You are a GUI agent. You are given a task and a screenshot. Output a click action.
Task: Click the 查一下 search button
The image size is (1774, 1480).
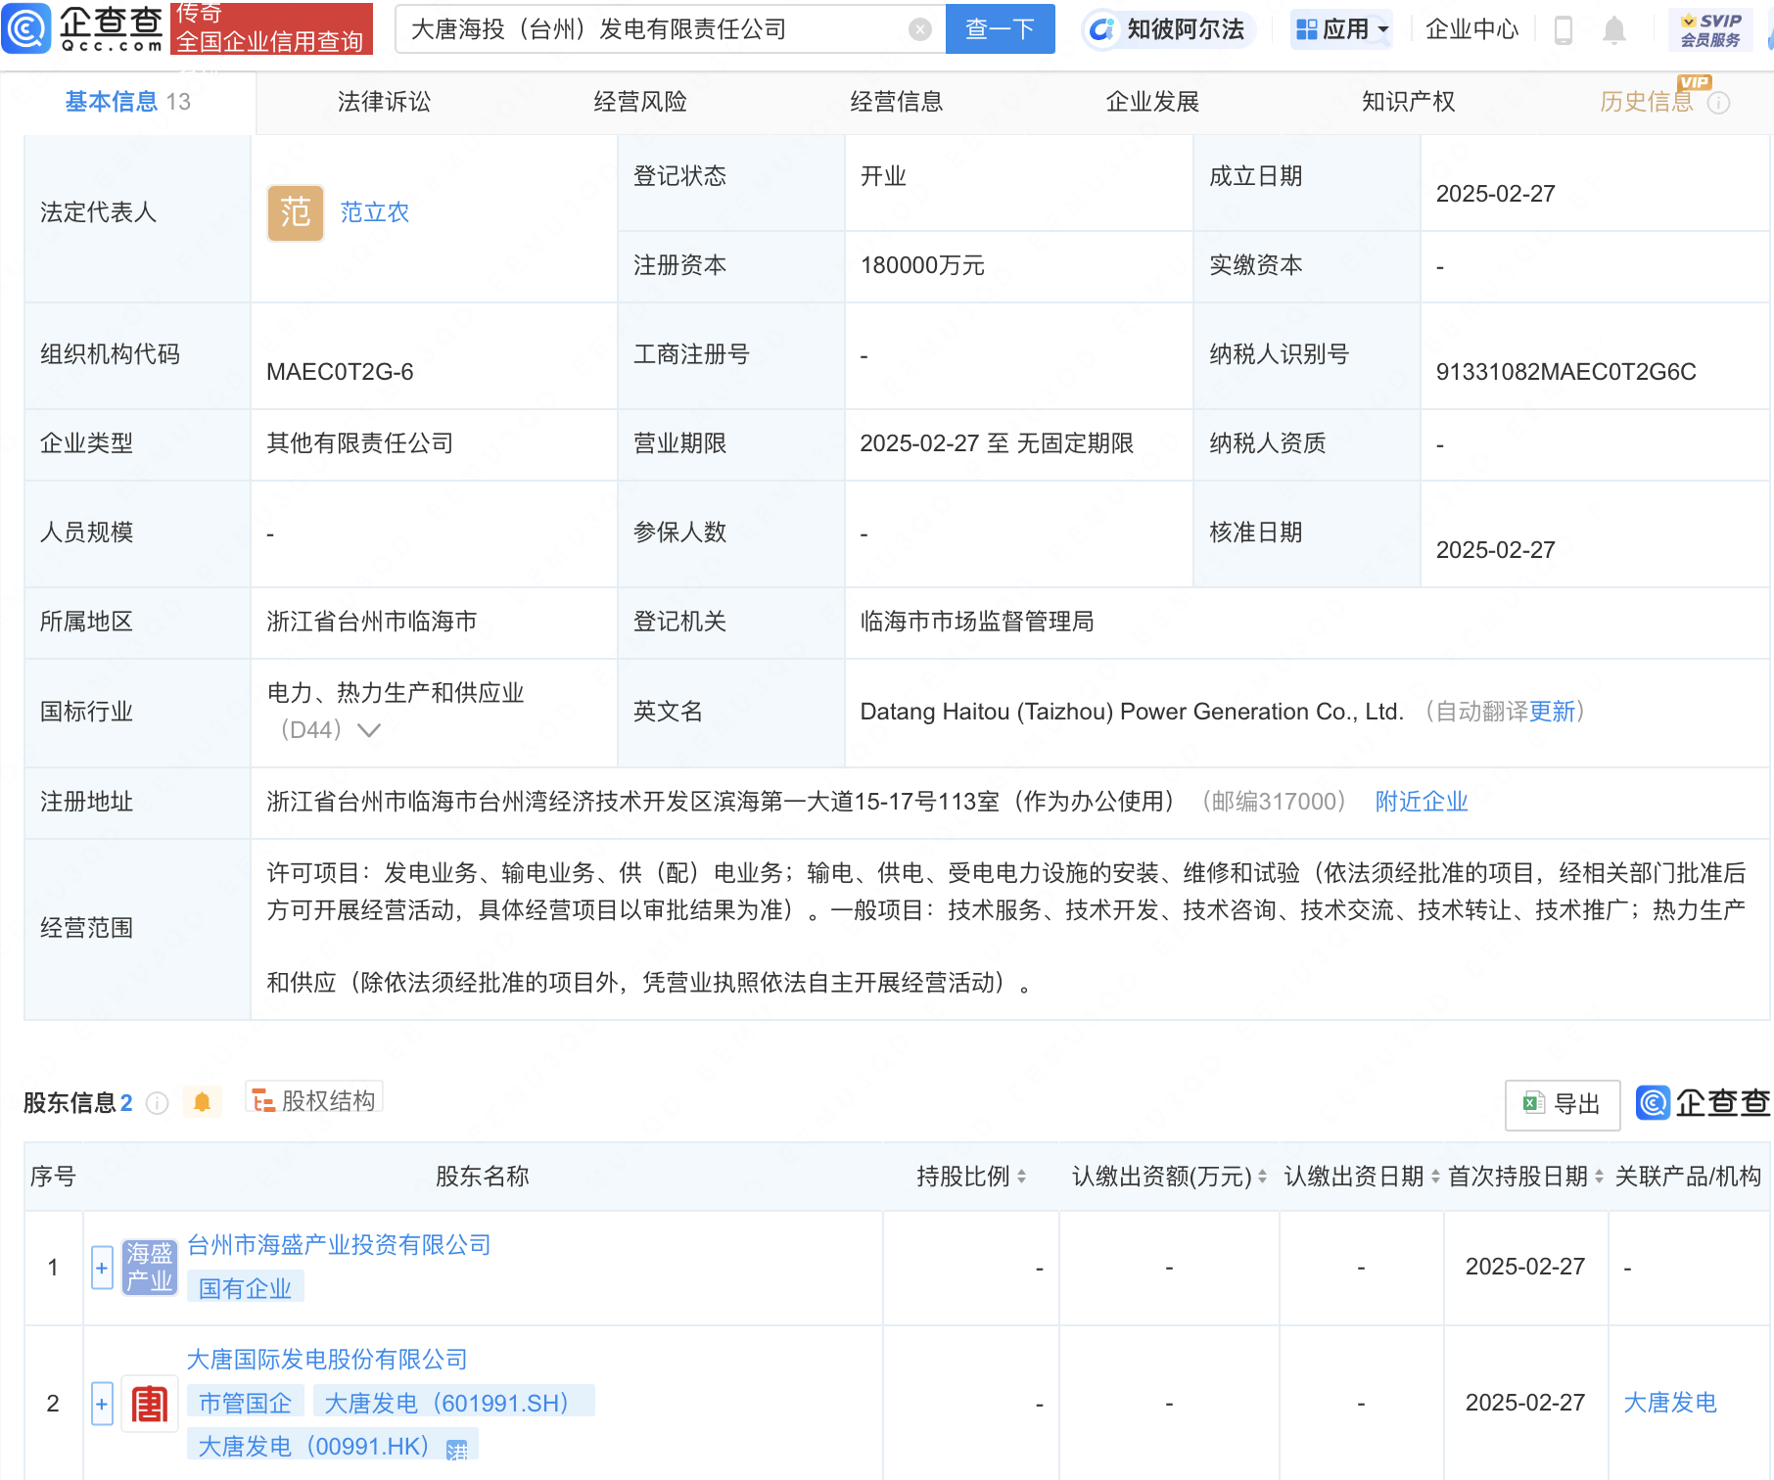click(1000, 29)
